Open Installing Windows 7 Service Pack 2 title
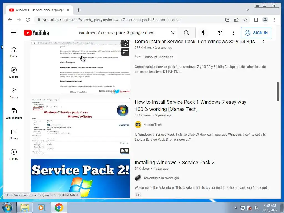 (174, 163)
